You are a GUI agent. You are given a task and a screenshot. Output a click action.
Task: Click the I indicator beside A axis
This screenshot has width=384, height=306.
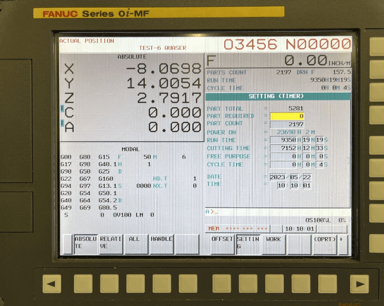tap(63, 124)
